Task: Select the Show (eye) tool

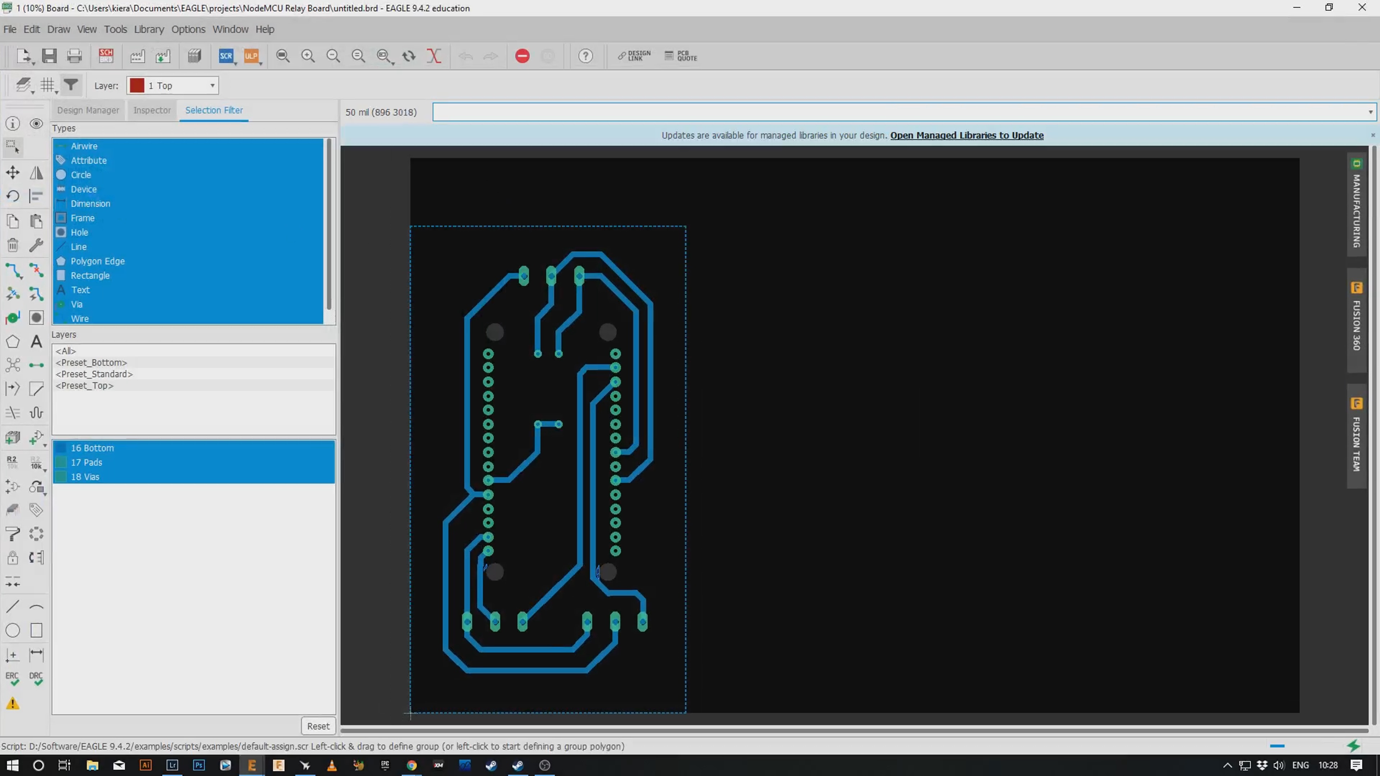Action: (x=36, y=124)
